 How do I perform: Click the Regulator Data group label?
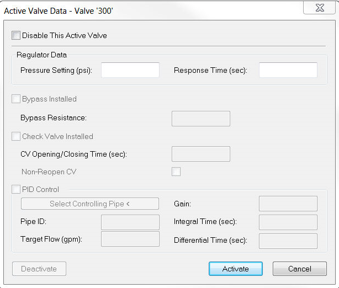click(41, 55)
